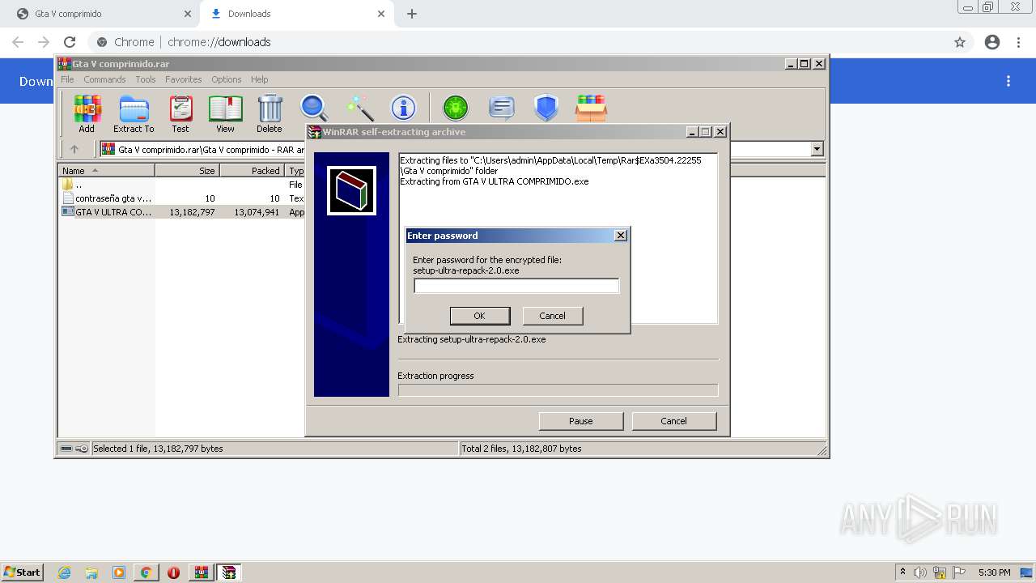Open the Windows Start menu
This screenshot has width=1036, height=583.
pyautogui.click(x=22, y=572)
